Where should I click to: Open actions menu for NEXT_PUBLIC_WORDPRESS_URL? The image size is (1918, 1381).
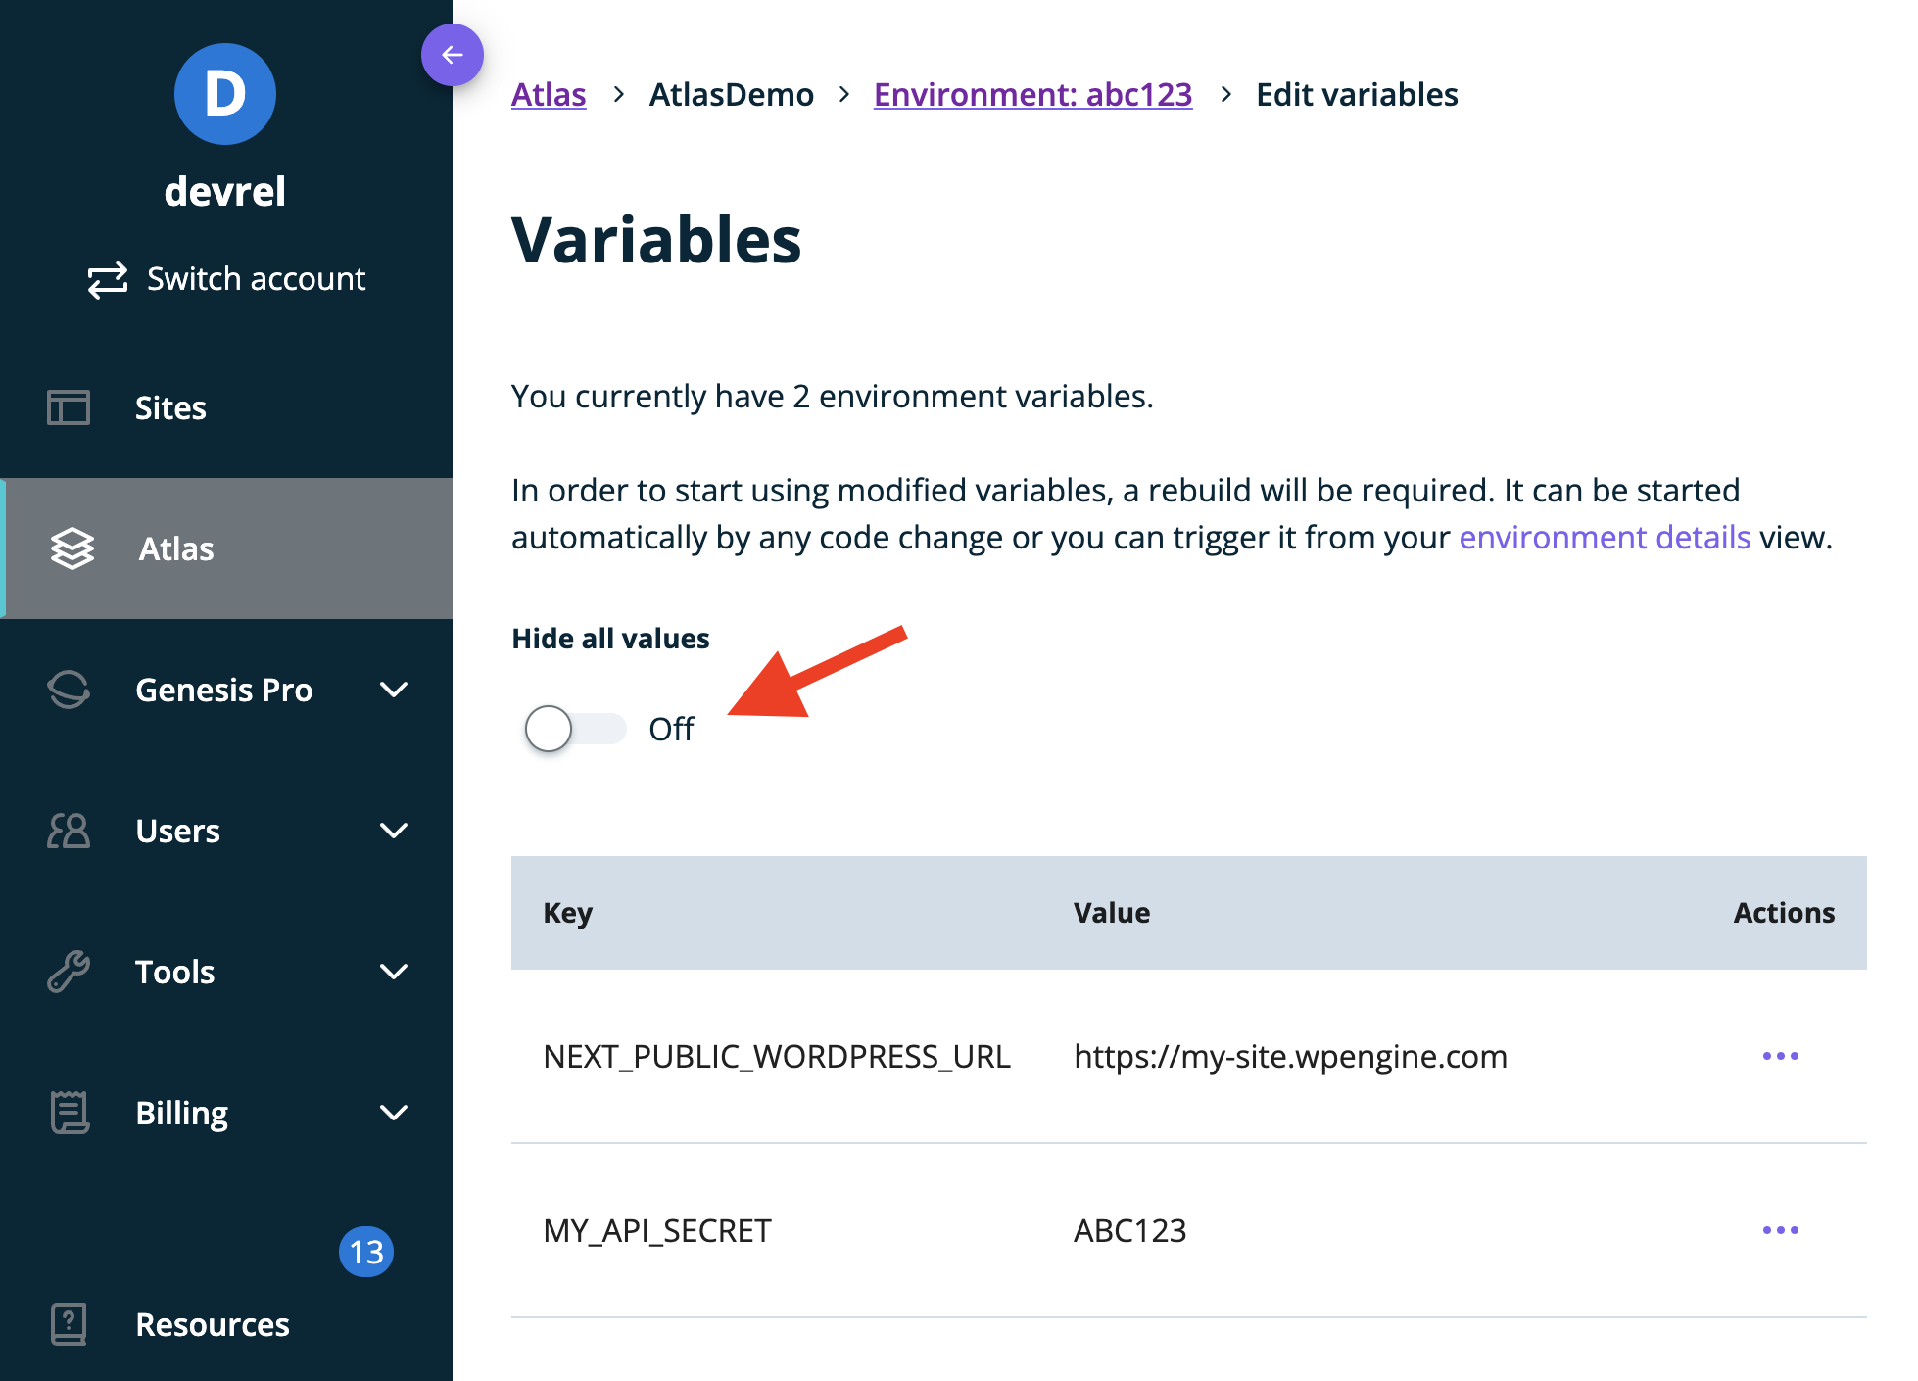1780,1056
